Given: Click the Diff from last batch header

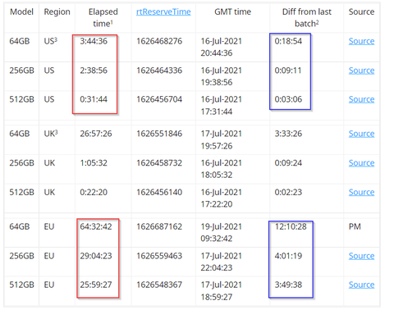Looking at the screenshot, I should tap(306, 17).
